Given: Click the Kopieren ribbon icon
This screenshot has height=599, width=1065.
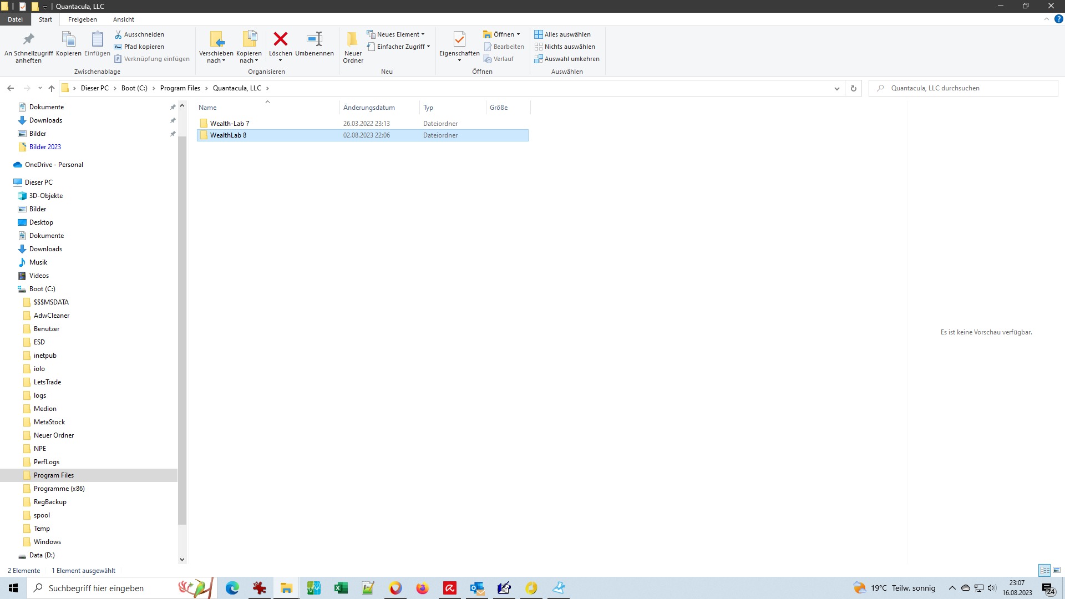Looking at the screenshot, I should coord(68,44).
